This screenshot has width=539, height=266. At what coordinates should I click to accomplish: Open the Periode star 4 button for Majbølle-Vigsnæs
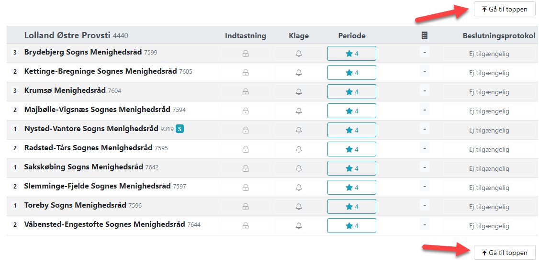(x=352, y=111)
